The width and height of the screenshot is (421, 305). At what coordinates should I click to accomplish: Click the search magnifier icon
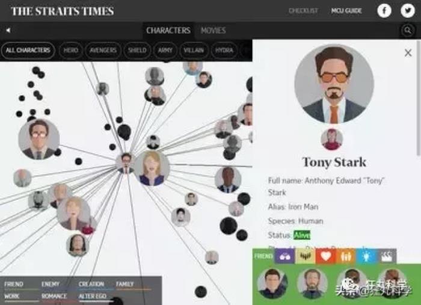pyautogui.click(x=408, y=30)
